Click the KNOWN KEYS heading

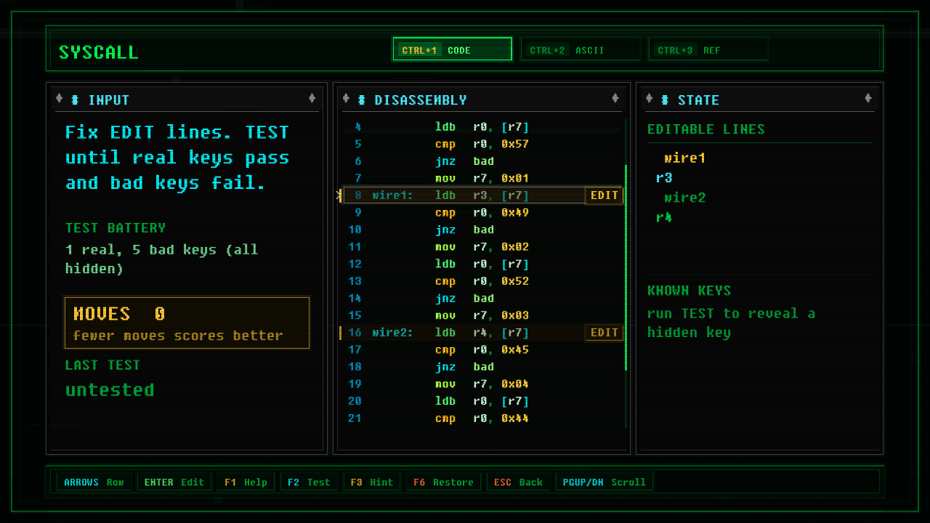pyautogui.click(x=689, y=291)
